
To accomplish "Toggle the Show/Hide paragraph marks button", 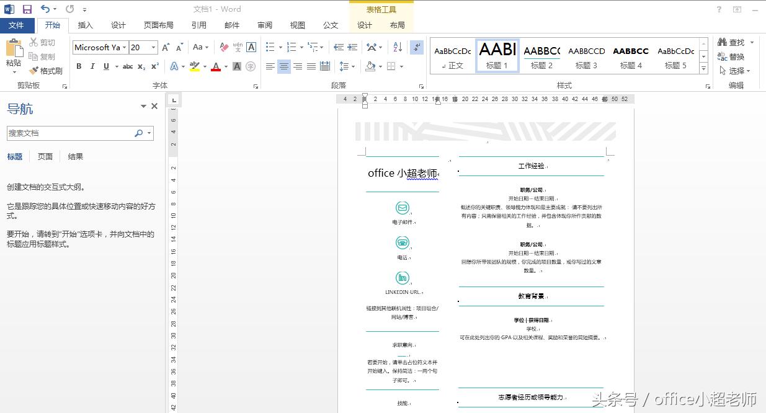I will (x=416, y=47).
